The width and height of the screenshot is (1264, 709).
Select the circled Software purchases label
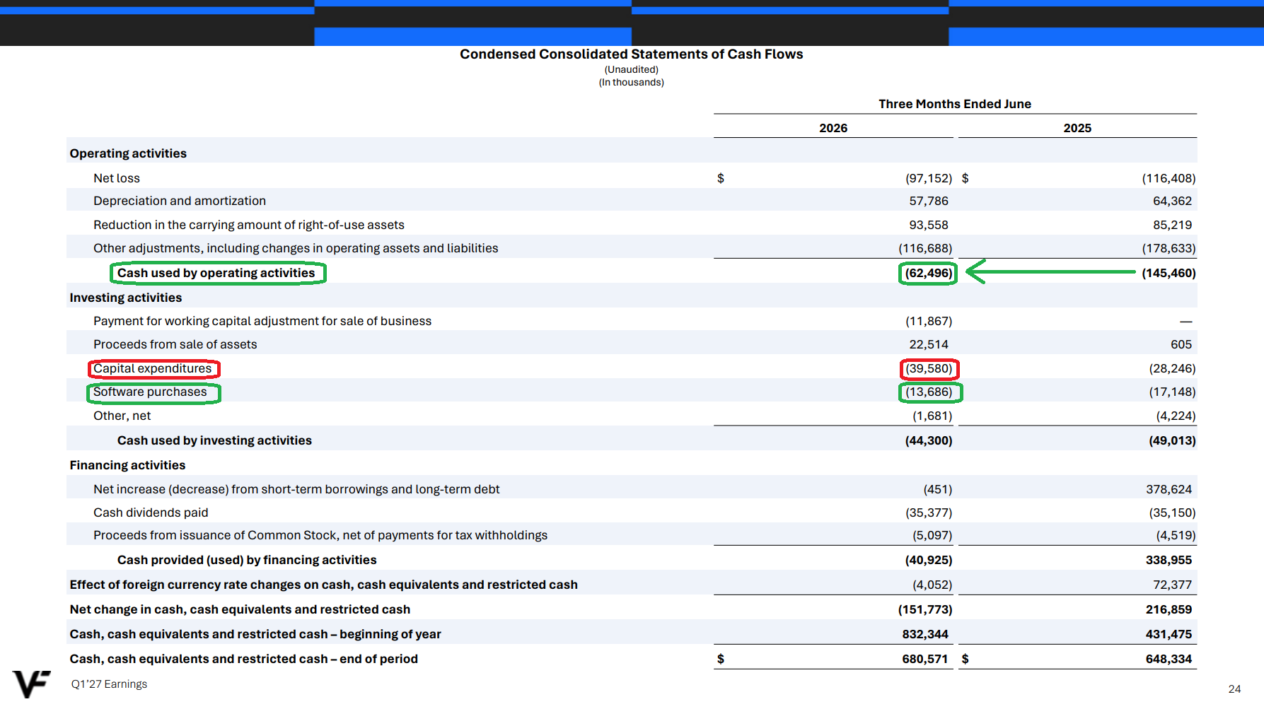pyautogui.click(x=151, y=392)
